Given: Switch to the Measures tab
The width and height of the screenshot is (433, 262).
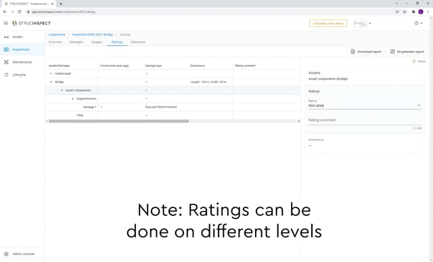Looking at the screenshot, I should (x=138, y=42).
